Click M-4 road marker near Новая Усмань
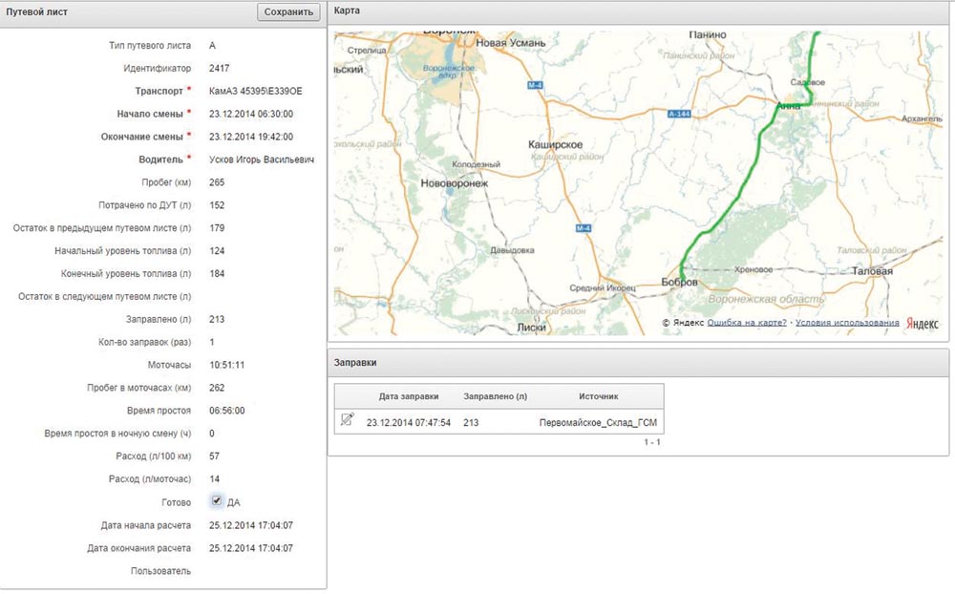This screenshot has width=955, height=594. tap(535, 85)
